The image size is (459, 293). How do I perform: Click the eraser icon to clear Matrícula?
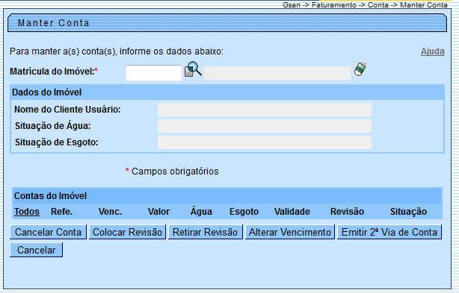360,69
